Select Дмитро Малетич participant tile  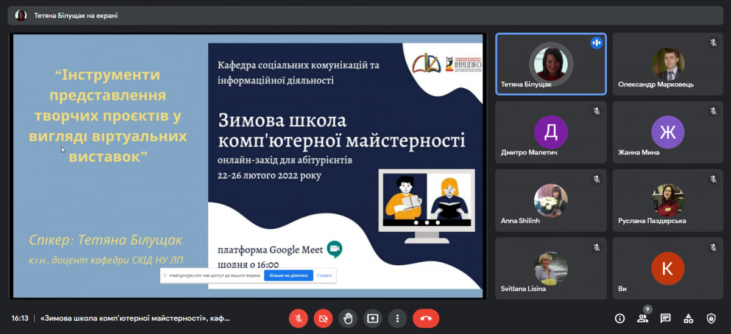click(x=551, y=132)
